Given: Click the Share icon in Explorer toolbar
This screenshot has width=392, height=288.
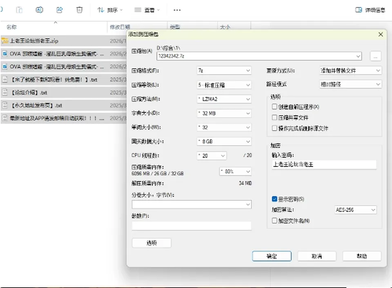Looking at the screenshot, I should click(60, 10).
